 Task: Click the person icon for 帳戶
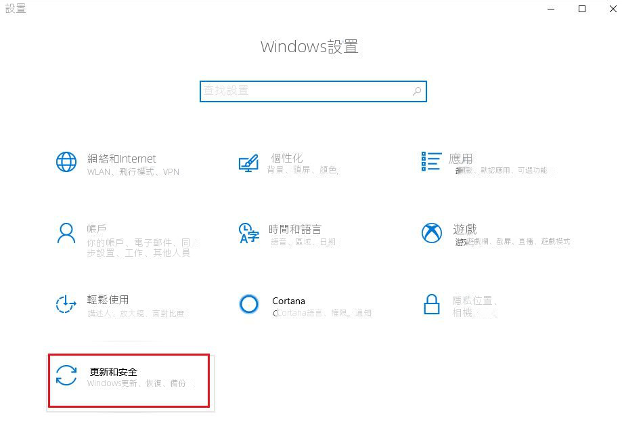coord(66,233)
